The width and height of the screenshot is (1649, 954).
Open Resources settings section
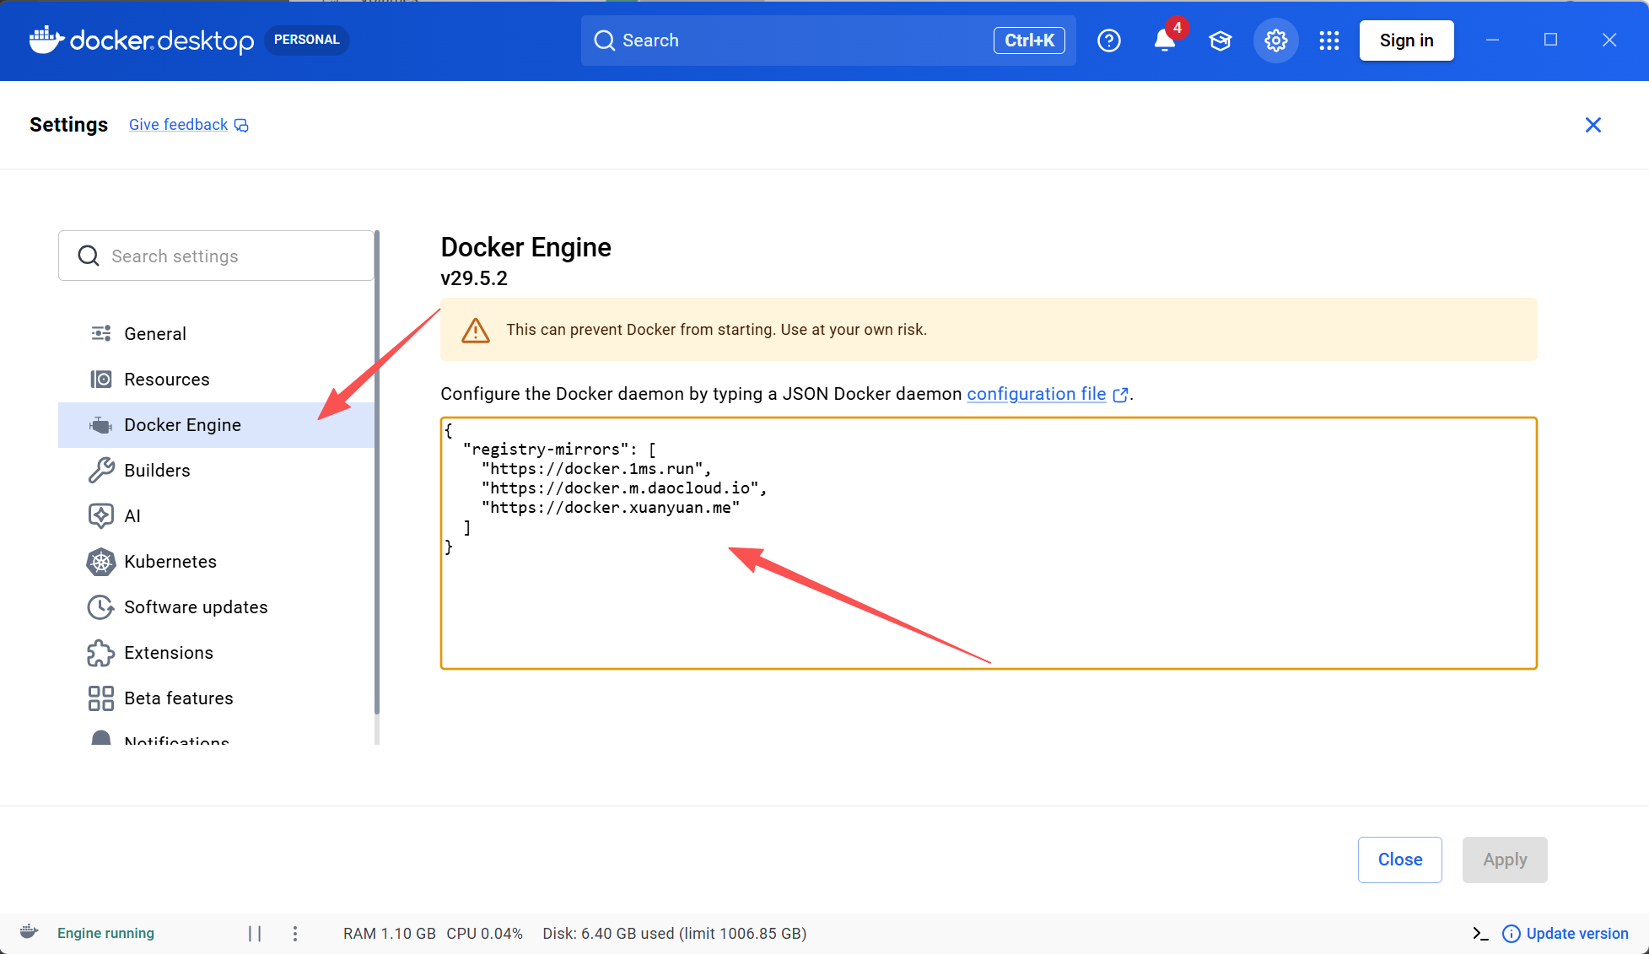click(216, 380)
